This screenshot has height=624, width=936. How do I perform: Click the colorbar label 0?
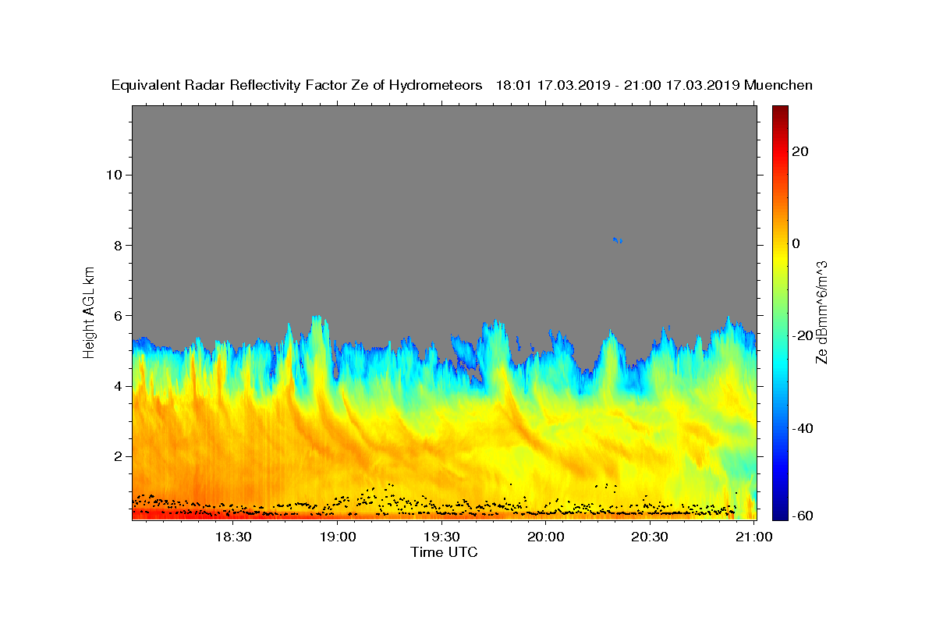(x=796, y=243)
